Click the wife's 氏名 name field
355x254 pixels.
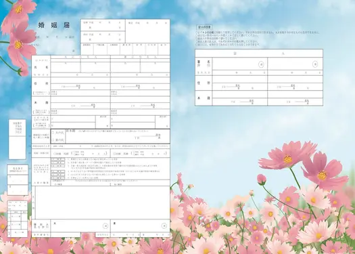[140, 67]
